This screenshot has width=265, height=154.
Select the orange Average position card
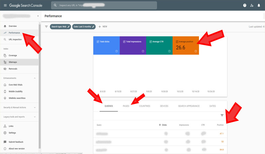pyautogui.click(x=185, y=46)
